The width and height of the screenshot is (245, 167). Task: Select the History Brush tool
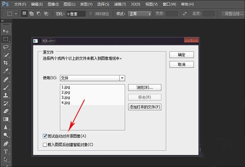pos(6,103)
